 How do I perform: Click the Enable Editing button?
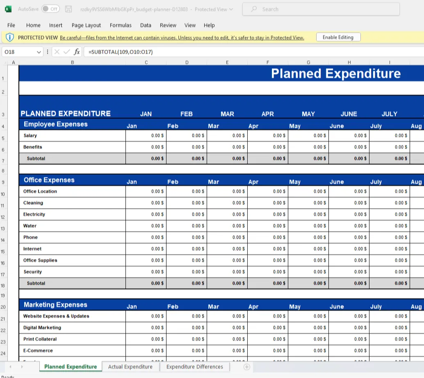coord(338,37)
